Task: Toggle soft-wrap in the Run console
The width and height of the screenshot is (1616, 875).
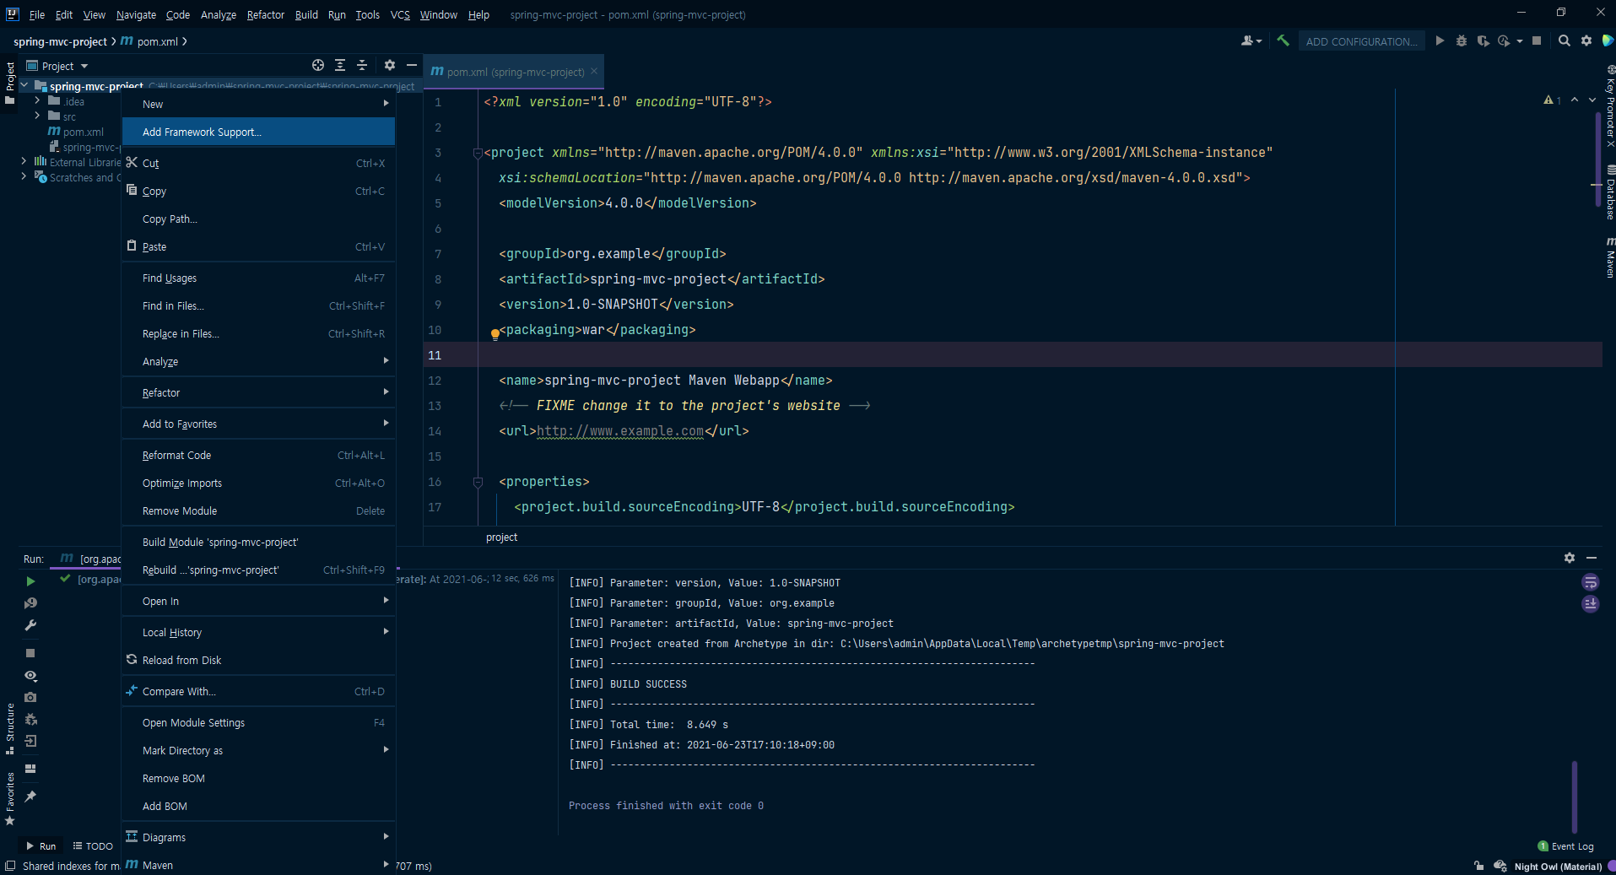Action: [x=1590, y=582]
